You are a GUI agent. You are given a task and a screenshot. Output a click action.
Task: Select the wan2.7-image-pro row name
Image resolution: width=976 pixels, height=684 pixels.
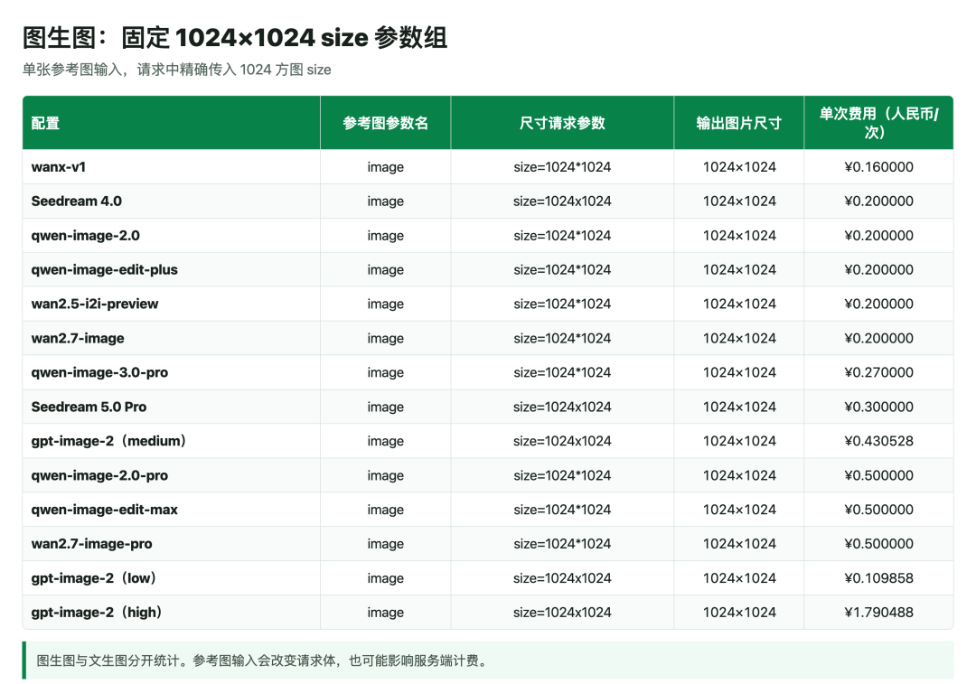91,543
